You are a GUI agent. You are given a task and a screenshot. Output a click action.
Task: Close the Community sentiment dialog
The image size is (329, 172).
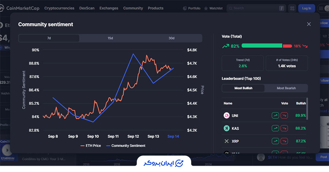(x=309, y=24)
